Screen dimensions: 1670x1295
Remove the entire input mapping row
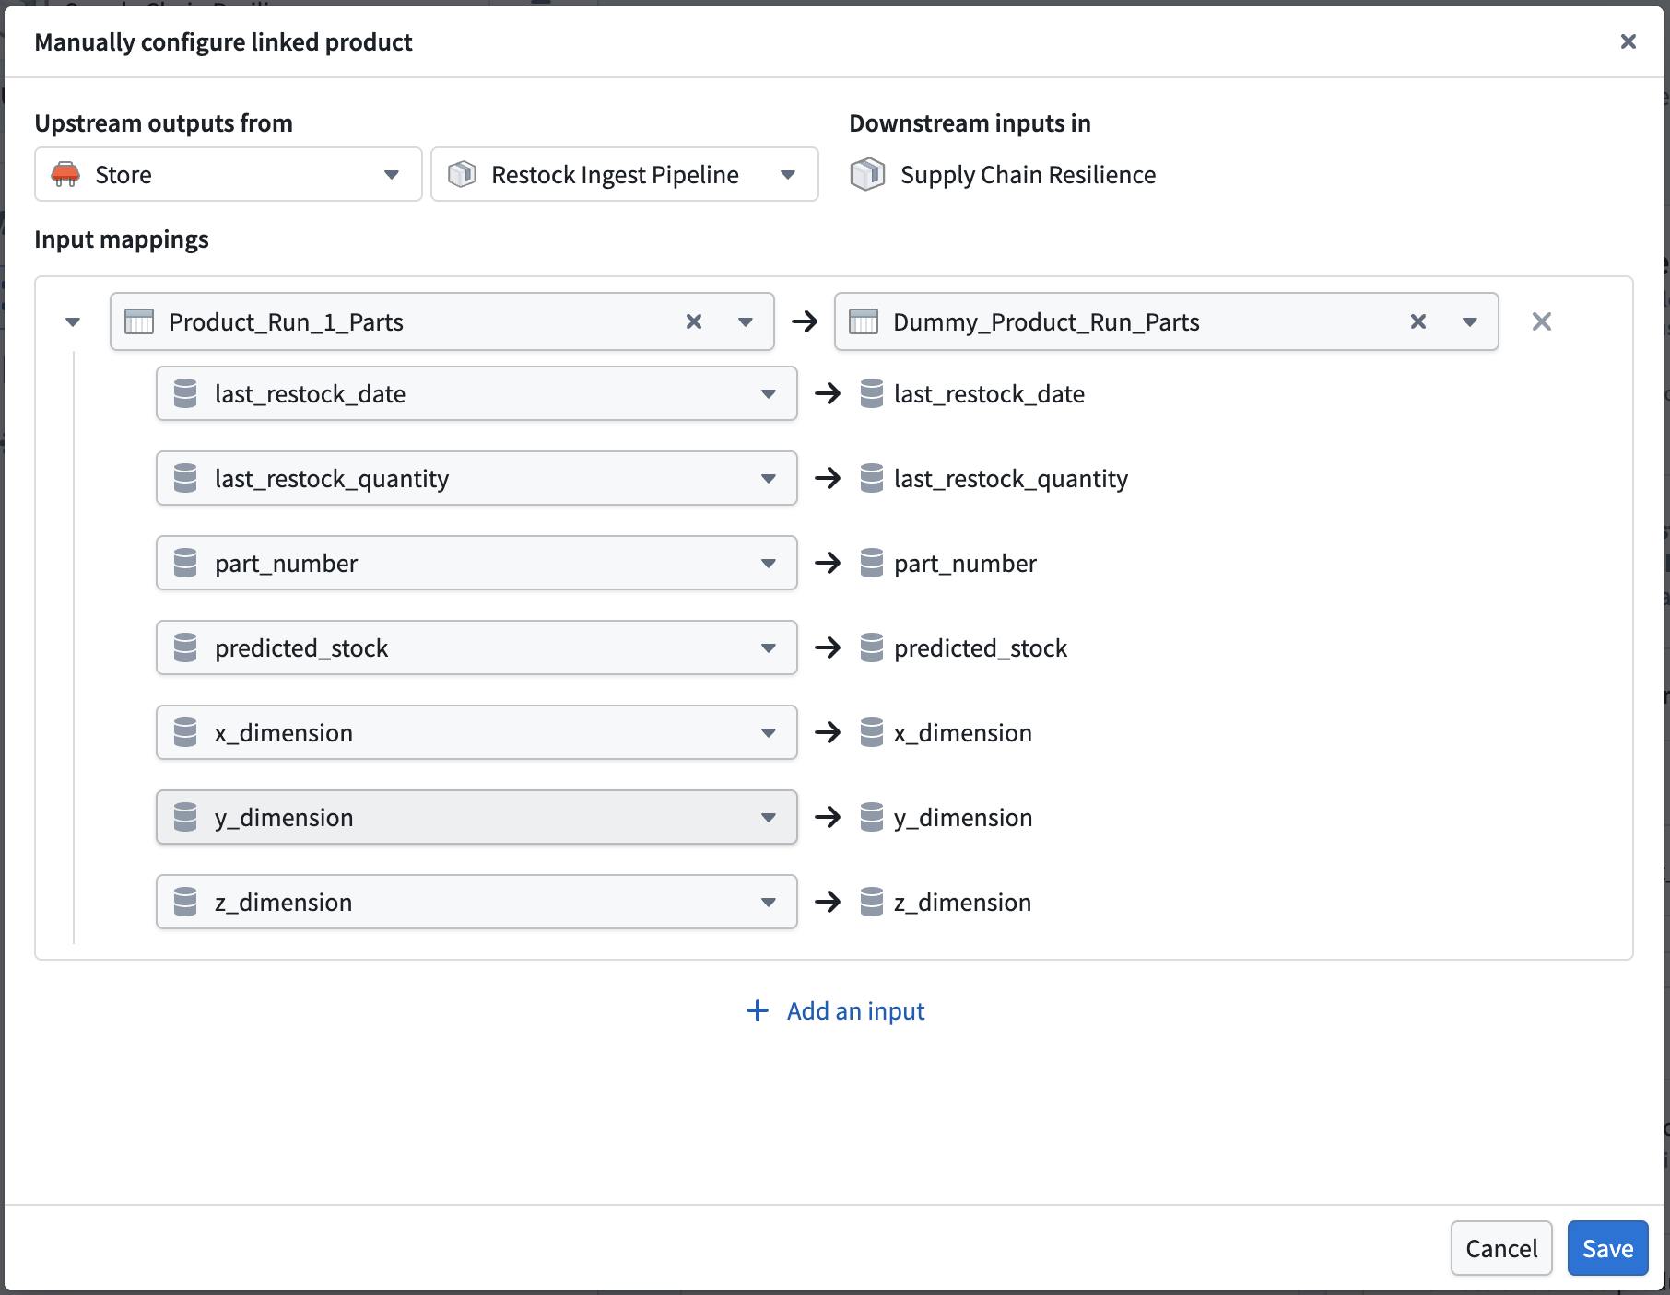1542,321
